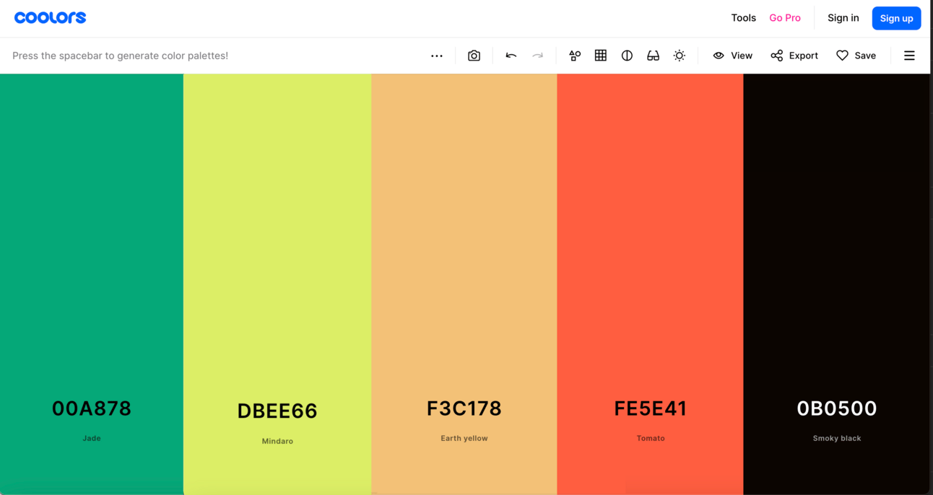Viewport: 933px width, 495px height.
Task: Go to the Go Pro page
Action: point(785,18)
